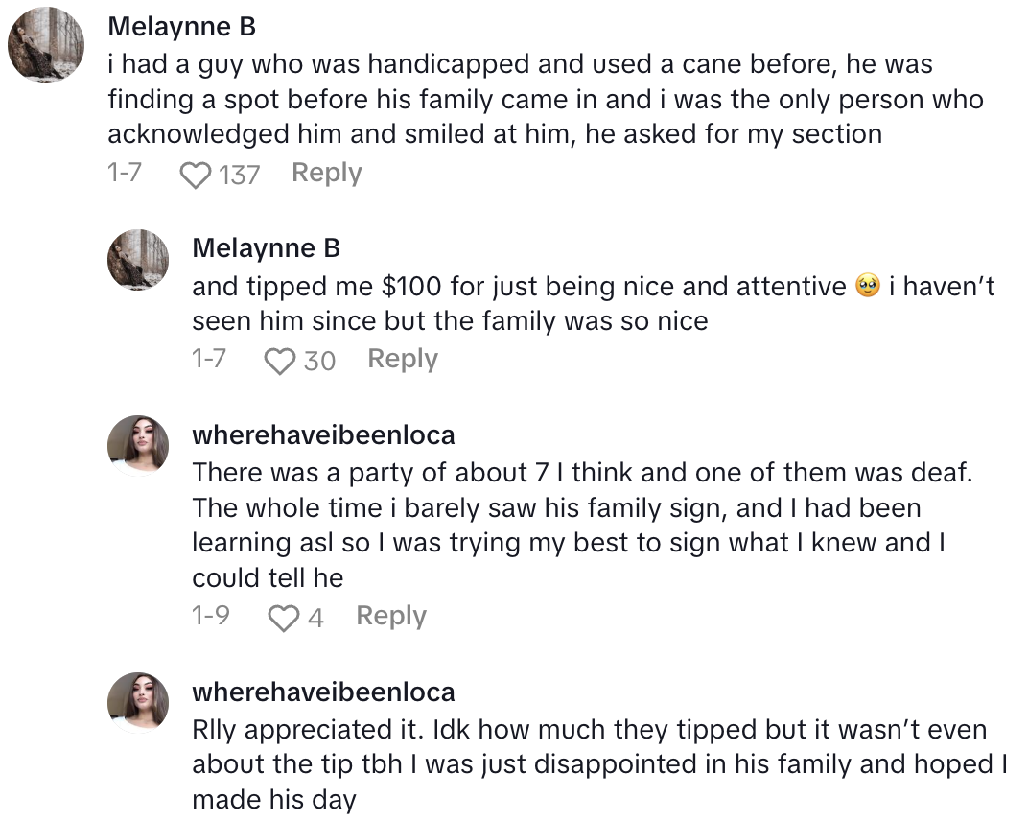Click the wherehaveibeenloca username above "Rlly appreciated it"
This screenshot has height=821, width=1028.
[x=323, y=692]
